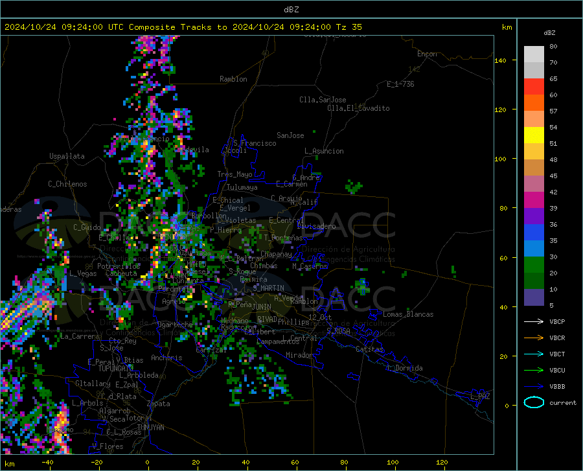
Task: Click the 'S_Francisco' map label
Action: pyautogui.click(x=255, y=143)
